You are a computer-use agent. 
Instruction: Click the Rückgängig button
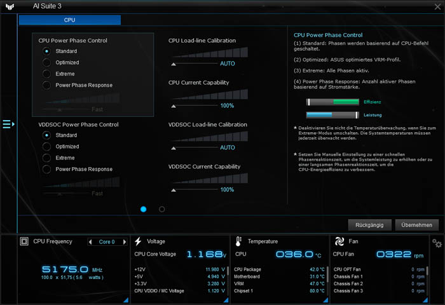369,225
